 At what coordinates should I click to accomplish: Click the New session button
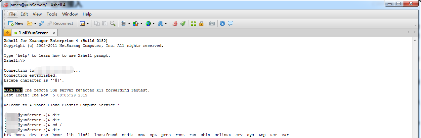[16, 23]
